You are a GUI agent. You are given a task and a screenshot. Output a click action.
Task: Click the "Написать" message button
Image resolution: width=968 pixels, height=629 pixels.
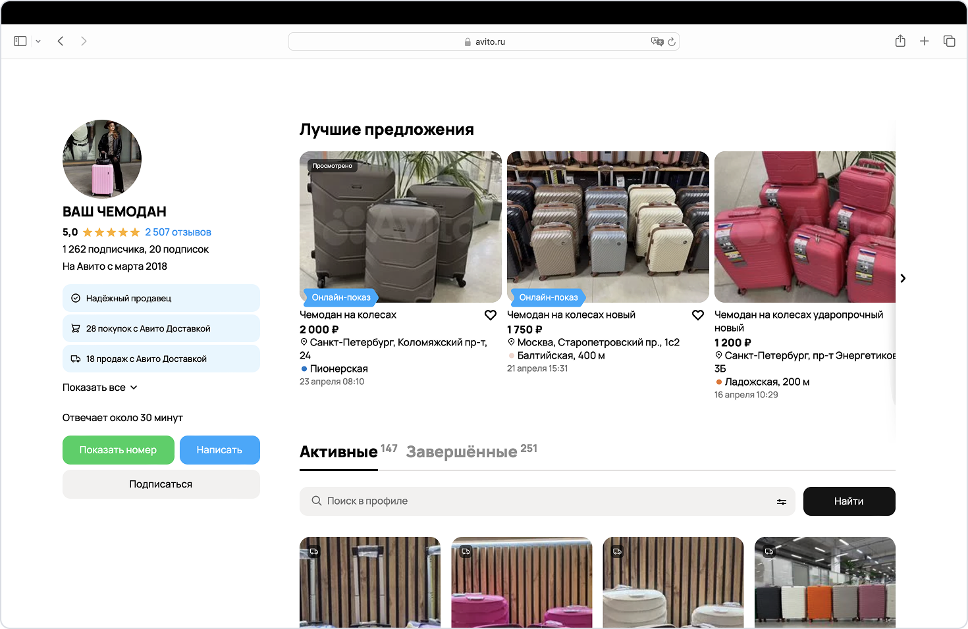point(219,450)
